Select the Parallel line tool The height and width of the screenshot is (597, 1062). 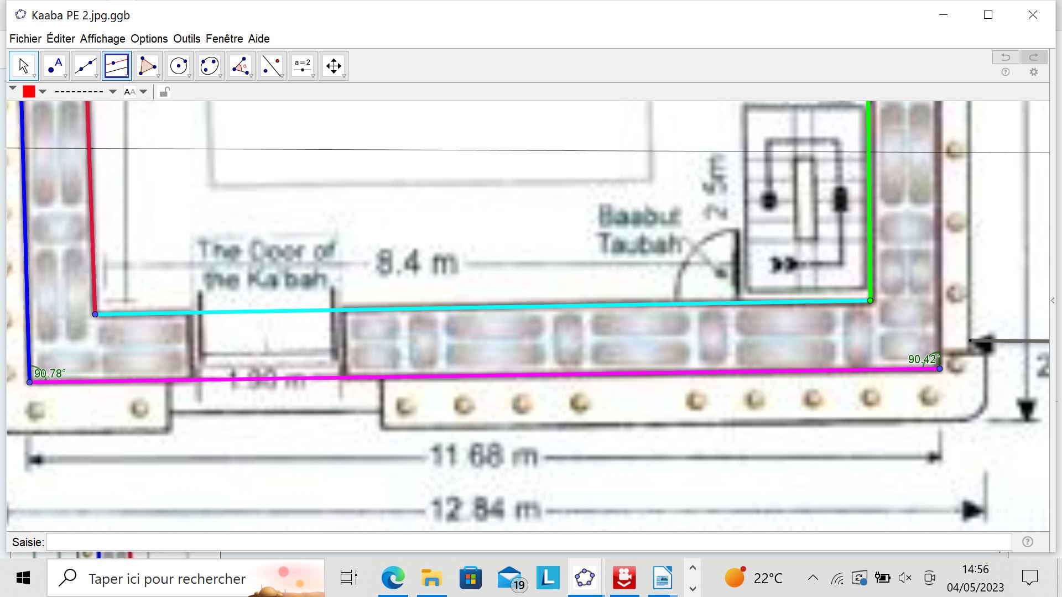pos(116,66)
